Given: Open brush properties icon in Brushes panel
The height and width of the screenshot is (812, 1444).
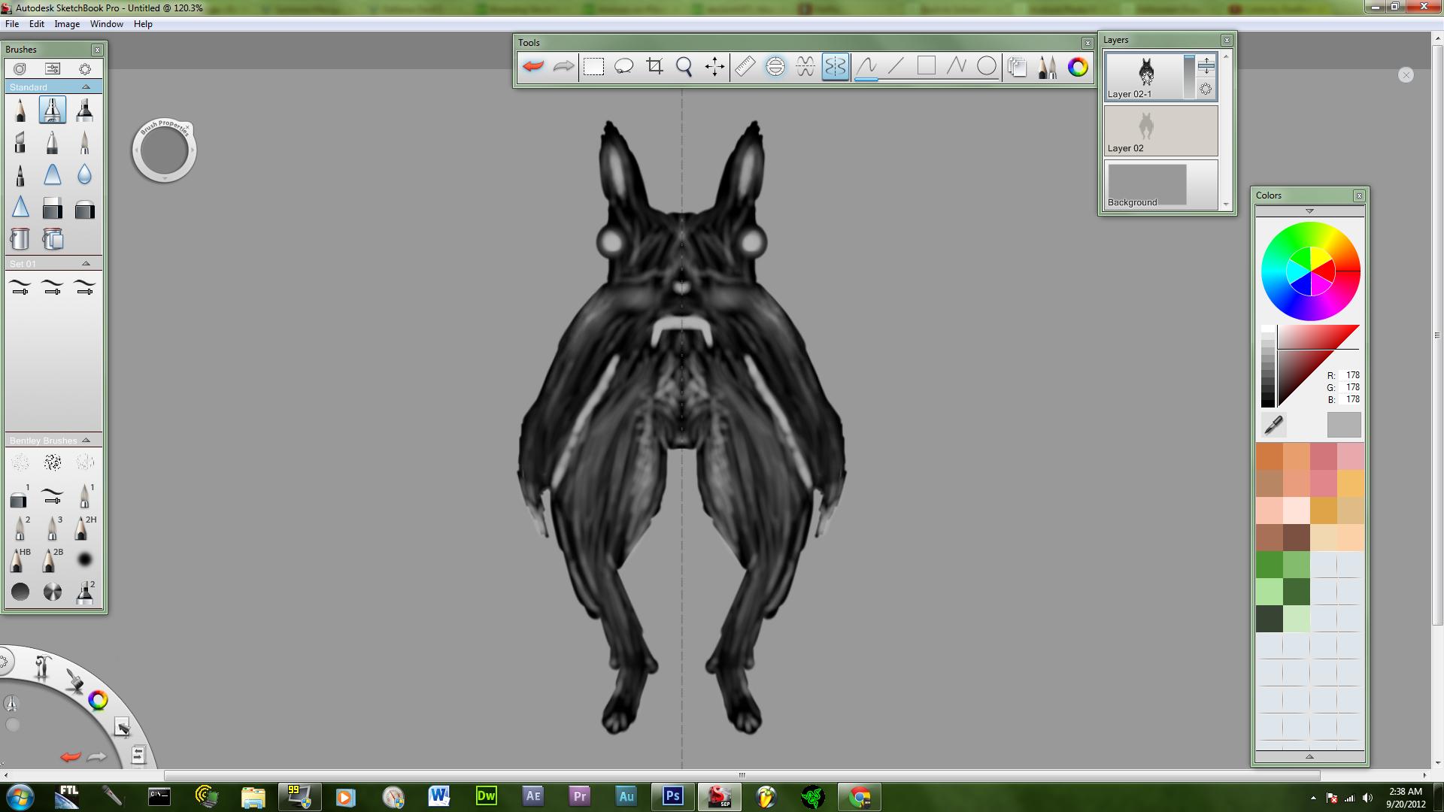Looking at the screenshot, I should pos(20,69).
